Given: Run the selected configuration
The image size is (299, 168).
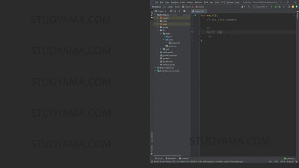Looking at the screenshot, I should click(x=271, y=7).
